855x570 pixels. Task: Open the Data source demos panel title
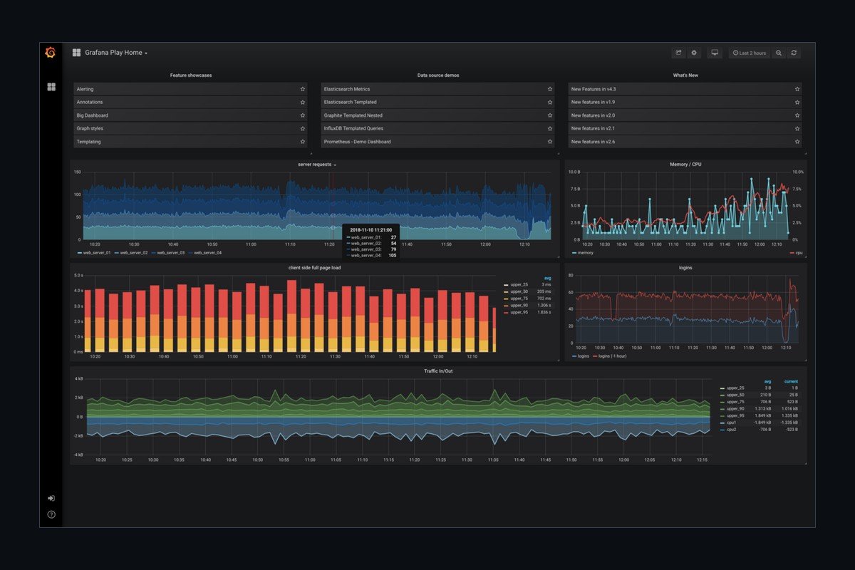point(438,75)
